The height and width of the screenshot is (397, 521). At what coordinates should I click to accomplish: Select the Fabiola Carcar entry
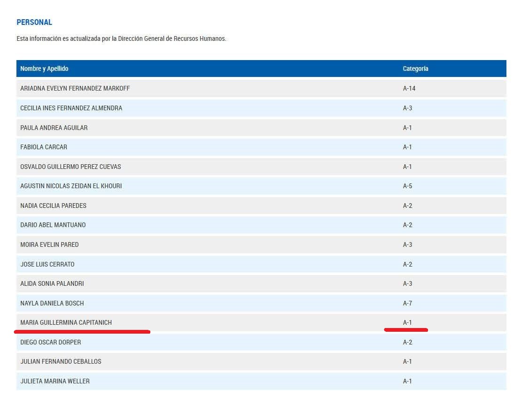44,147
